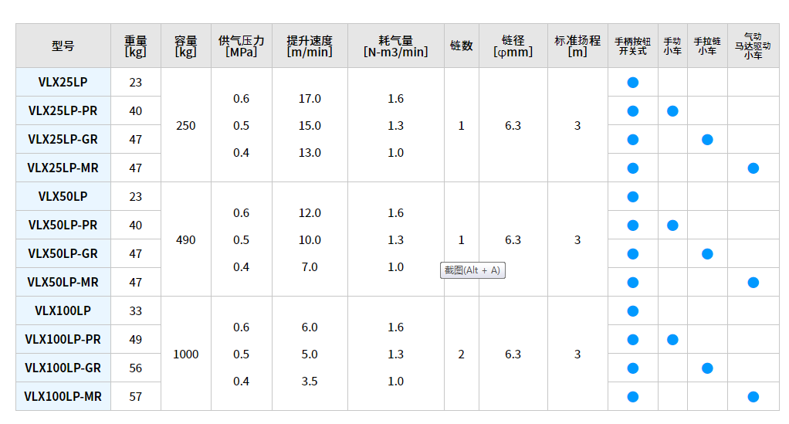789x424 pixels.
Task: Click the 手柄按钮开关式 dot in VLX100LP row
Action: (633, 311)
